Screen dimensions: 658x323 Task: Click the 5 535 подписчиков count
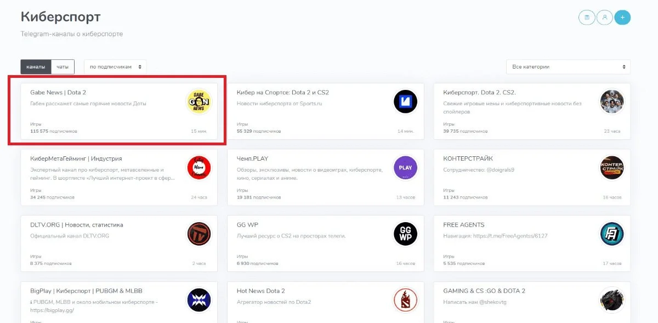(463, 264)
